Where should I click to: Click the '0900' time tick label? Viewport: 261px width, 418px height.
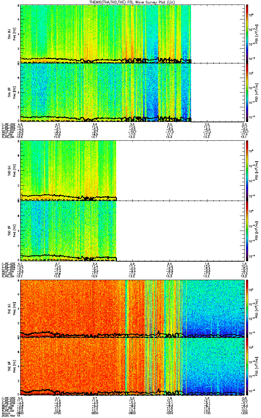[132, 413]
